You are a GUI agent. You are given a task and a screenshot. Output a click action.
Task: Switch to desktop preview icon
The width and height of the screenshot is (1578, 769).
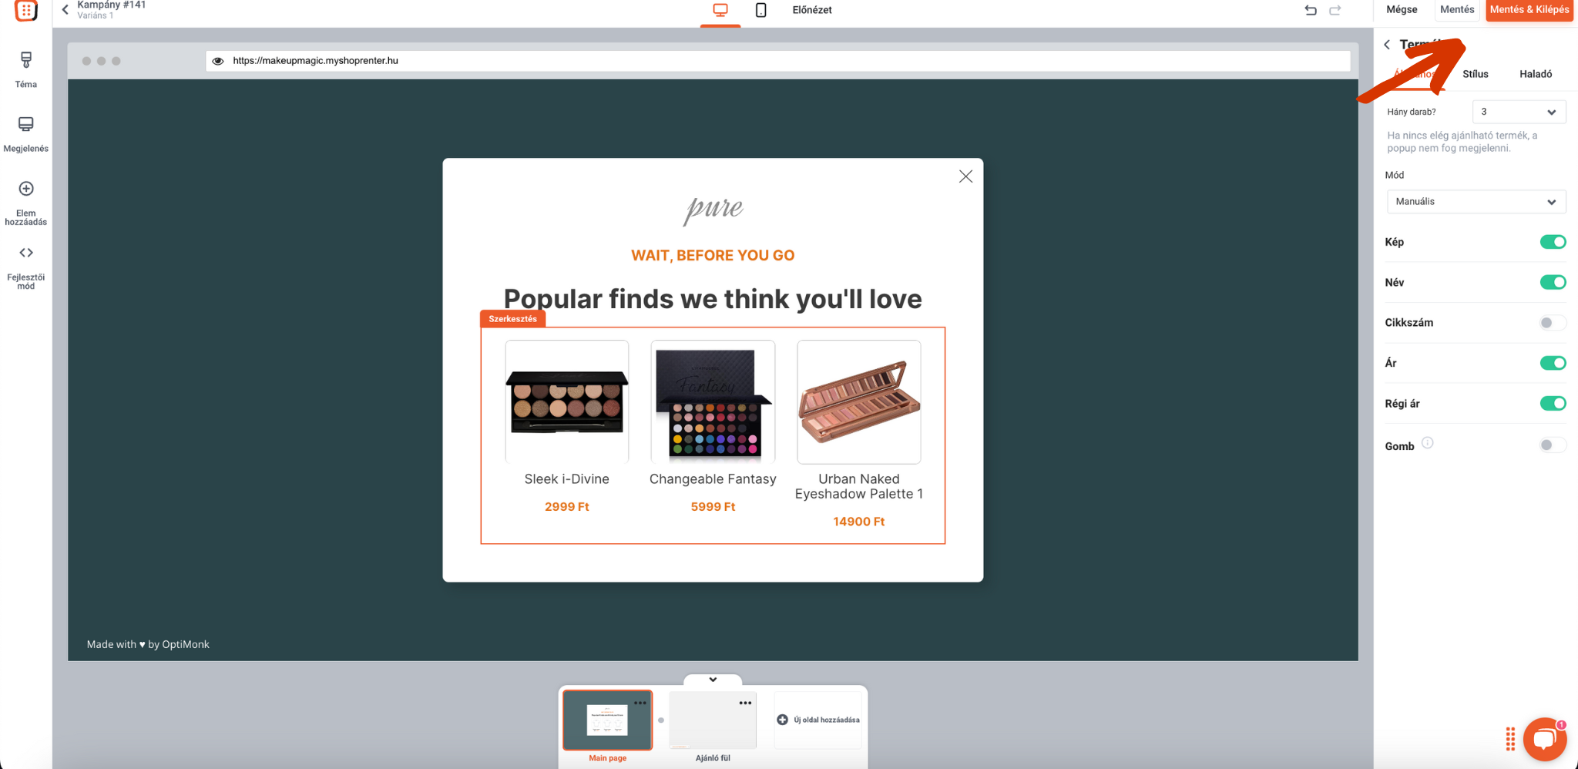click(x=720, y=10)
